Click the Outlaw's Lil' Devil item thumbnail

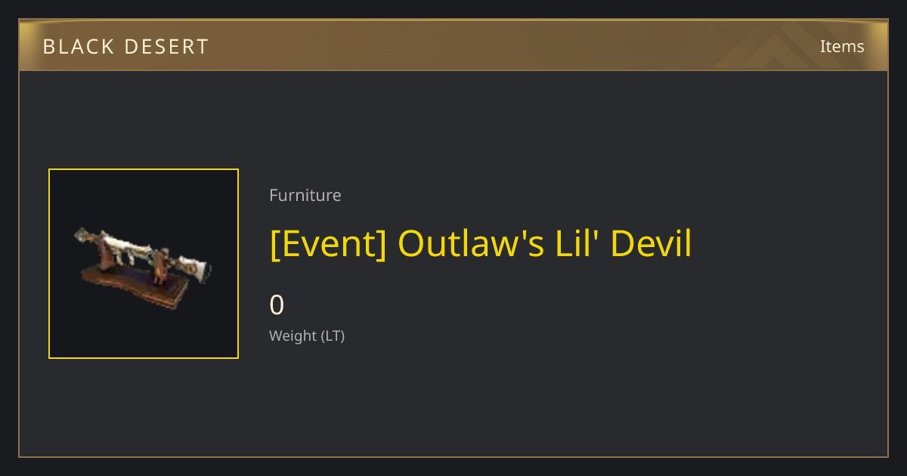click(x=144, y=264)
